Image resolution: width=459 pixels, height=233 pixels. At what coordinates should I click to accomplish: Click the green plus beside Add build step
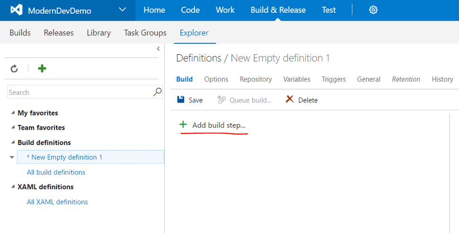(183, 125)
